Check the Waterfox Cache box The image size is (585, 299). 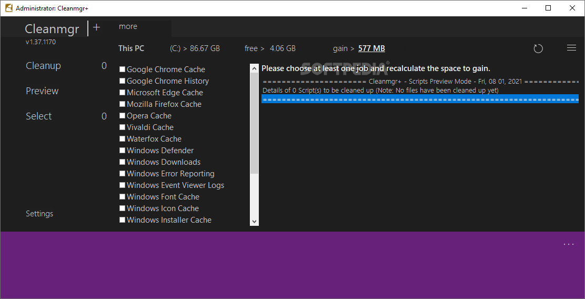122,138
